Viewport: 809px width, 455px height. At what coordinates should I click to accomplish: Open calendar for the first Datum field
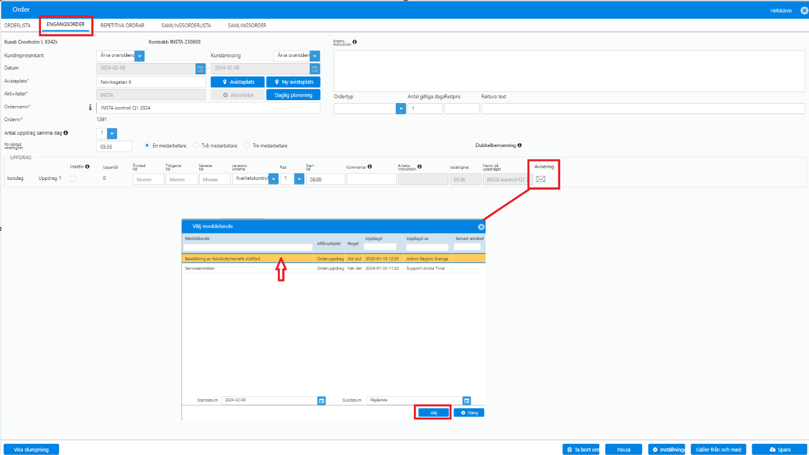[200, 69]
